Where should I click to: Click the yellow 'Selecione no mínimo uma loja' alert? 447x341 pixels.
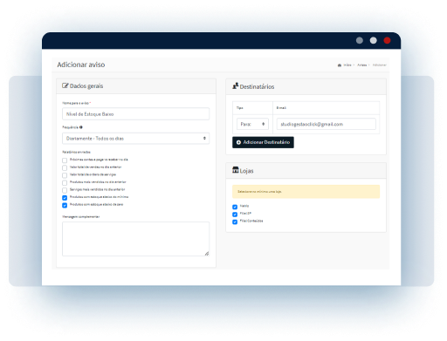click(x=306, y=192)
